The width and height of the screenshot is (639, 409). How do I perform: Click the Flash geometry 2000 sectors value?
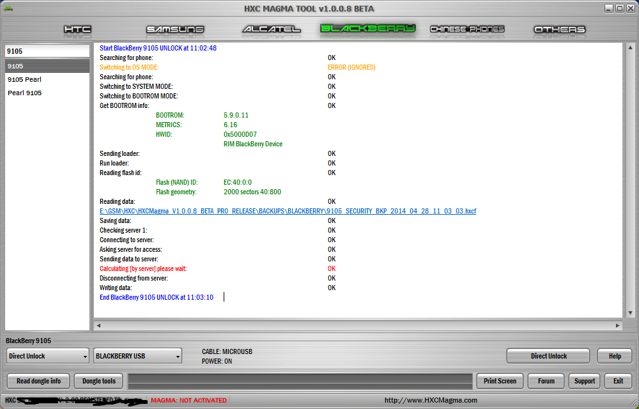(x=252, y=192)
